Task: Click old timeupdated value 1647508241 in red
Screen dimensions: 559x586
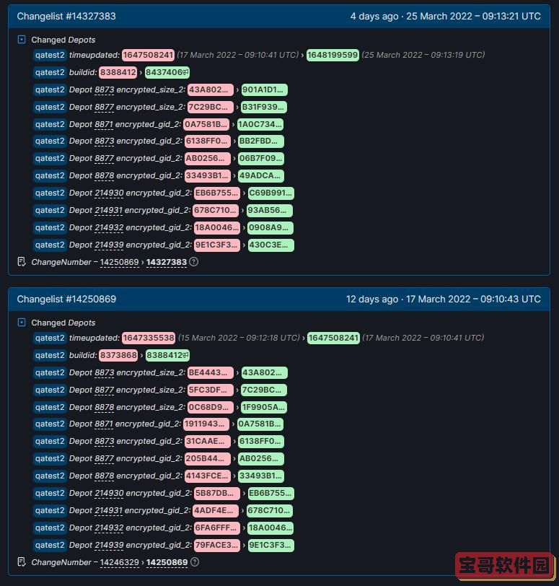Action: coord(149,55)
